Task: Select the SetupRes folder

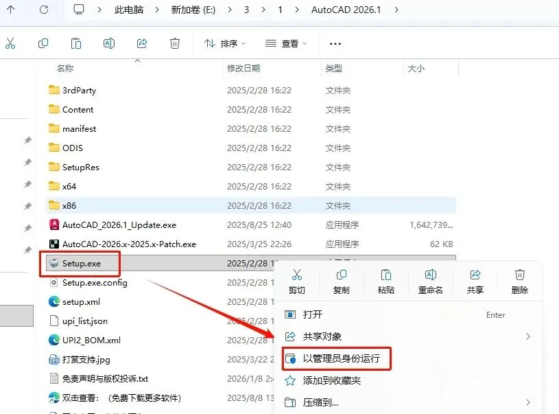Action: pyautogui.click(x=251, y=168)
